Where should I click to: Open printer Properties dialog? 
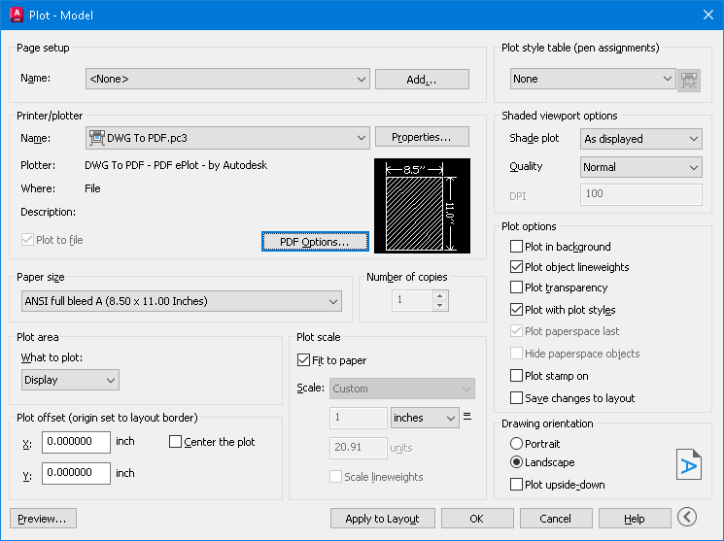(x=422, y=137)
